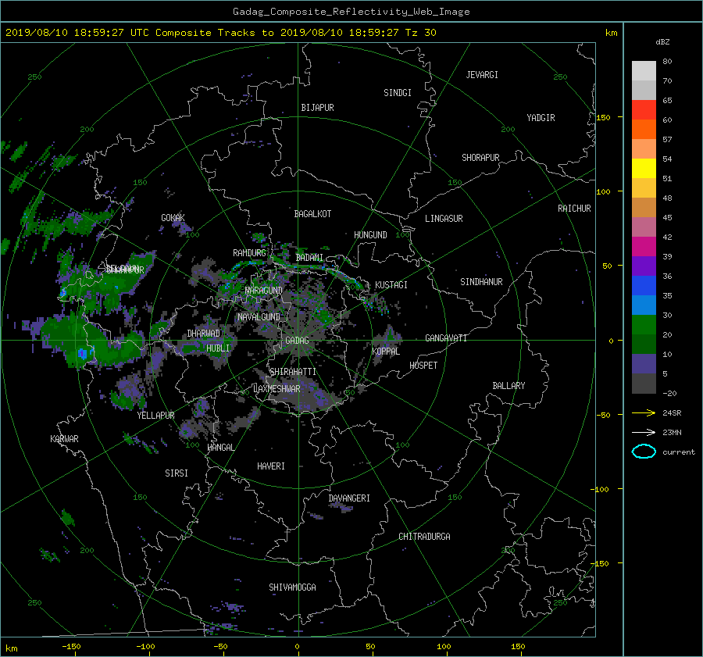Click the GOKAK city label
This screenshot has height=657, width=703.
173,218
